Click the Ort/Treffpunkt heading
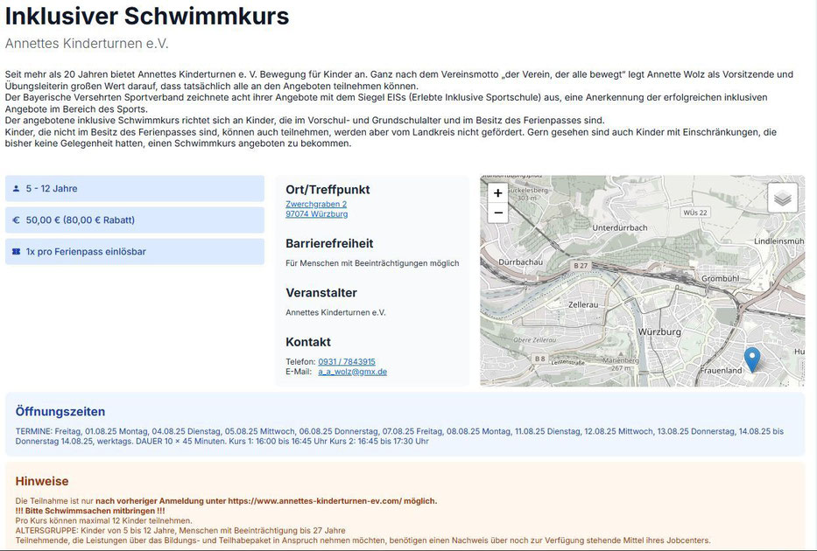The width and height of the screenshot is (817, 551). pyautogui.click(x=328, y=190)
